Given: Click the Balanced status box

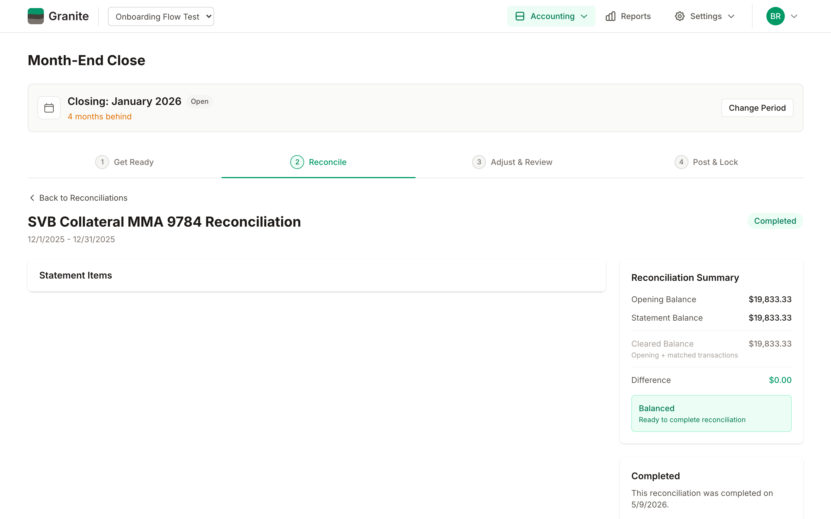Looking at the screenshot, I should point(711,413).
